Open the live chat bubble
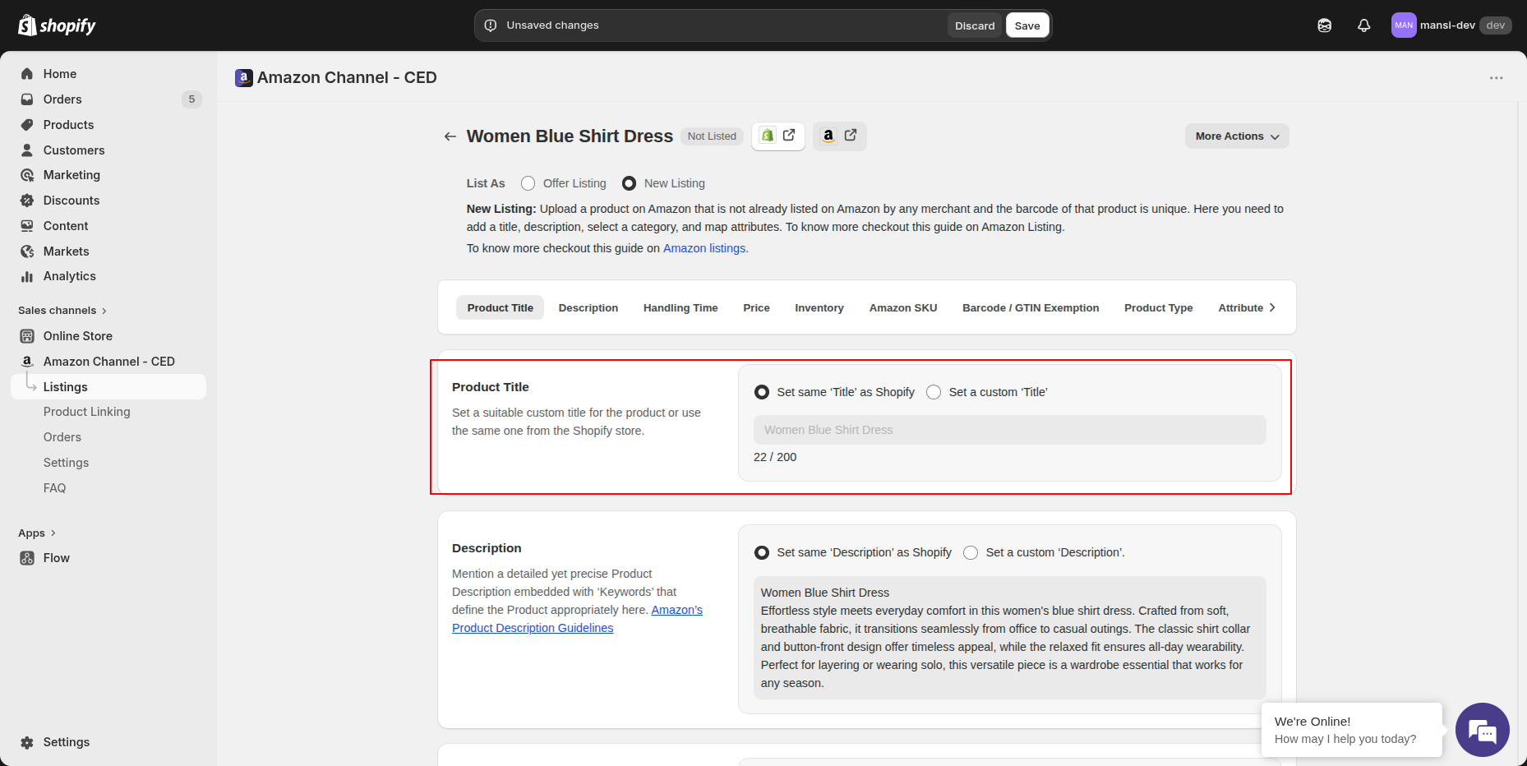Image resolution: width=1527 pixels, height=766 pixels. [x=1482, y=730]
